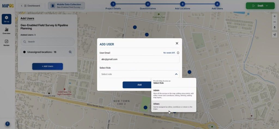Click seats info icon in dialog
The image size is (279, 129).
coord(178,53)
